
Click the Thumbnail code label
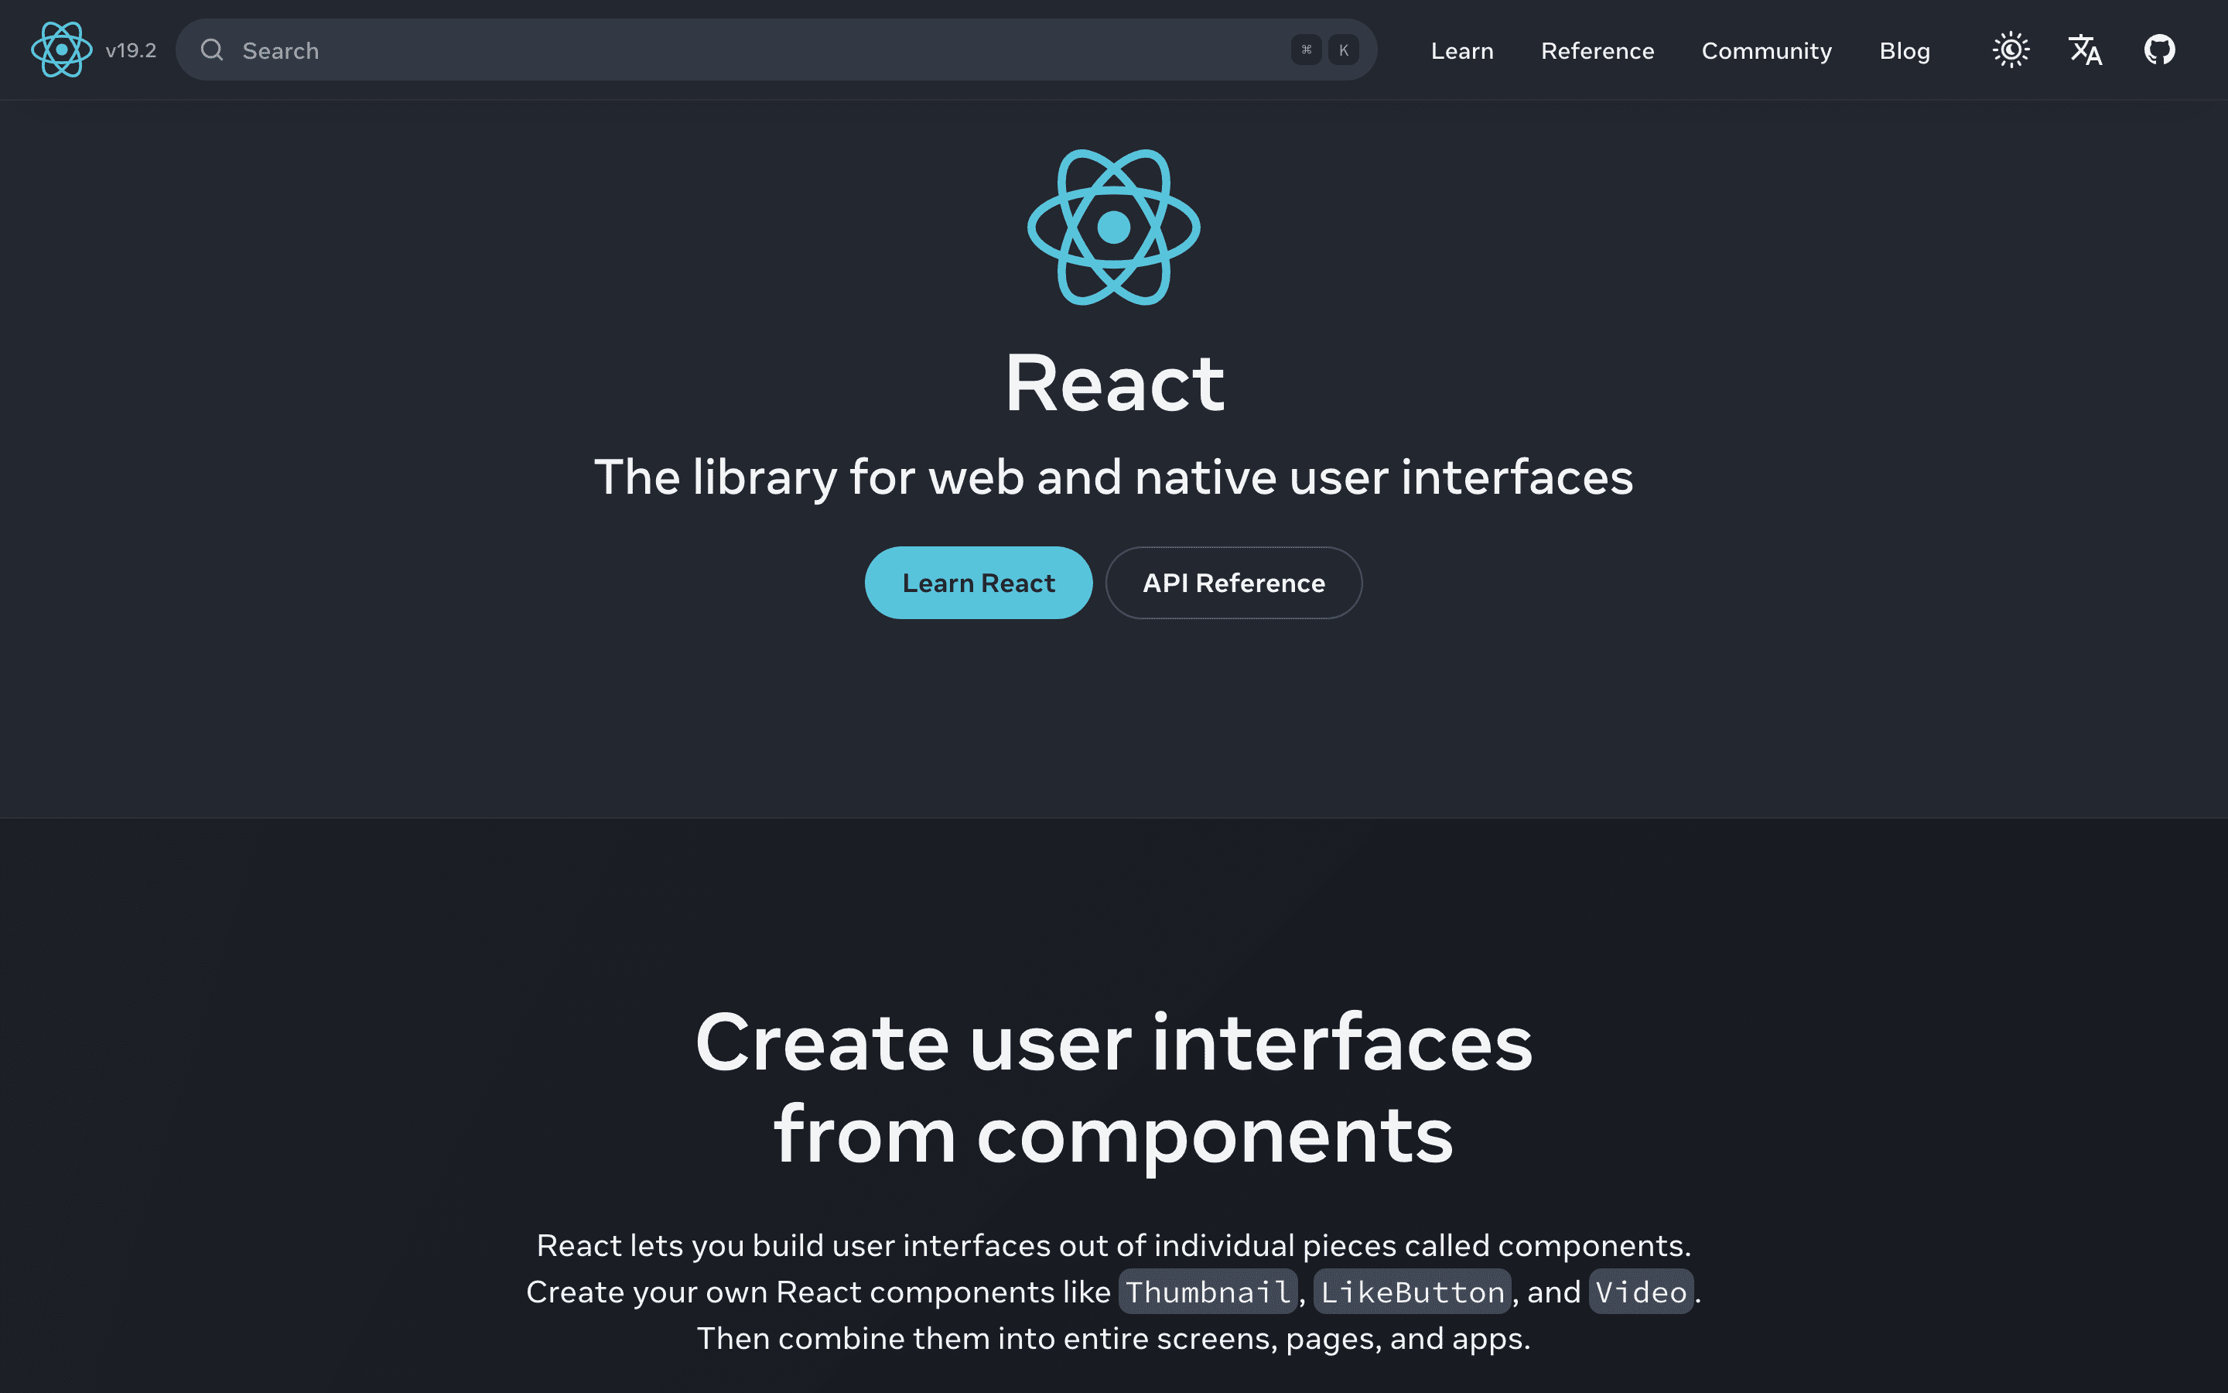tap(1208, 1292)
